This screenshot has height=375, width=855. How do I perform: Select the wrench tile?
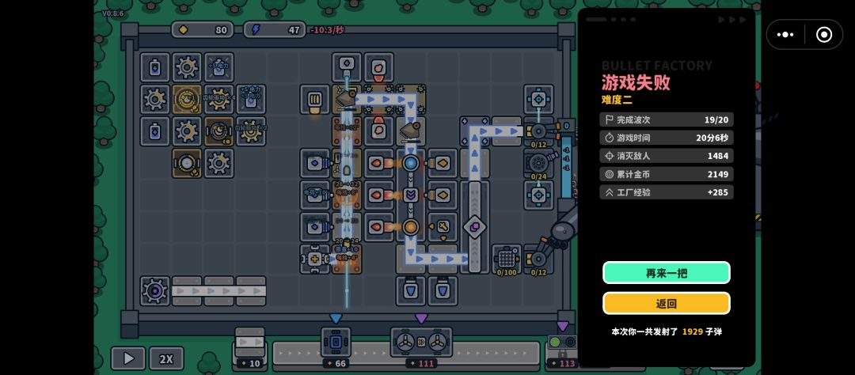[x=443, y=227]
